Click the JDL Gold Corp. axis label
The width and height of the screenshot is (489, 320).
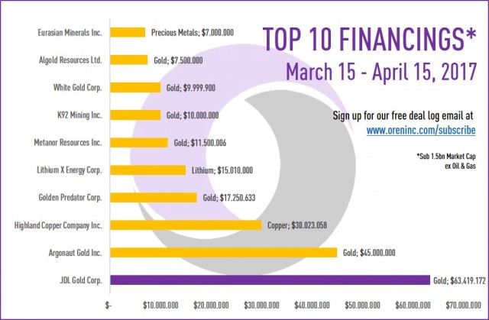point(81,280)
